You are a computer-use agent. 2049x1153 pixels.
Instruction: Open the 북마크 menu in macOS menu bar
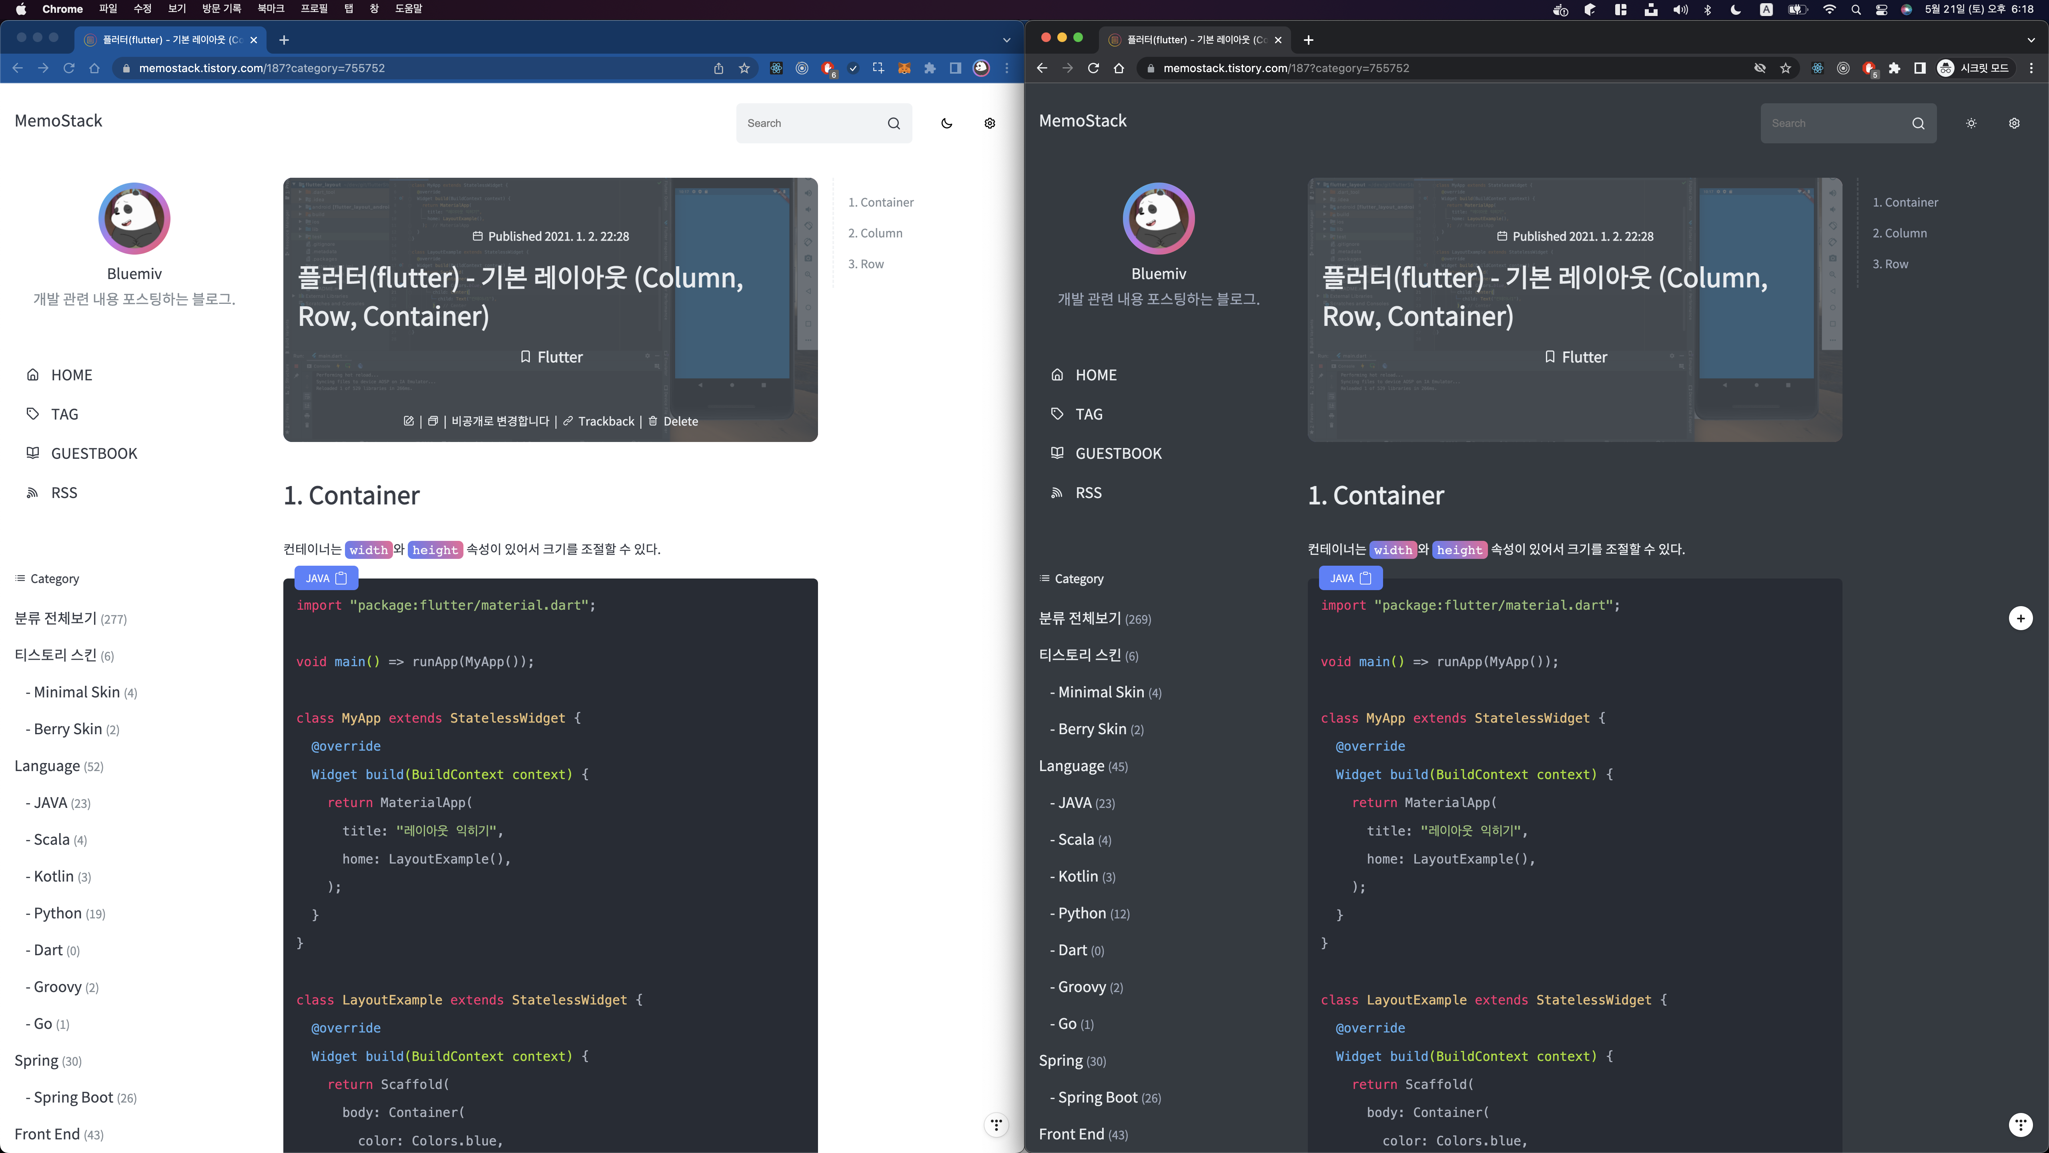(271, 9)
